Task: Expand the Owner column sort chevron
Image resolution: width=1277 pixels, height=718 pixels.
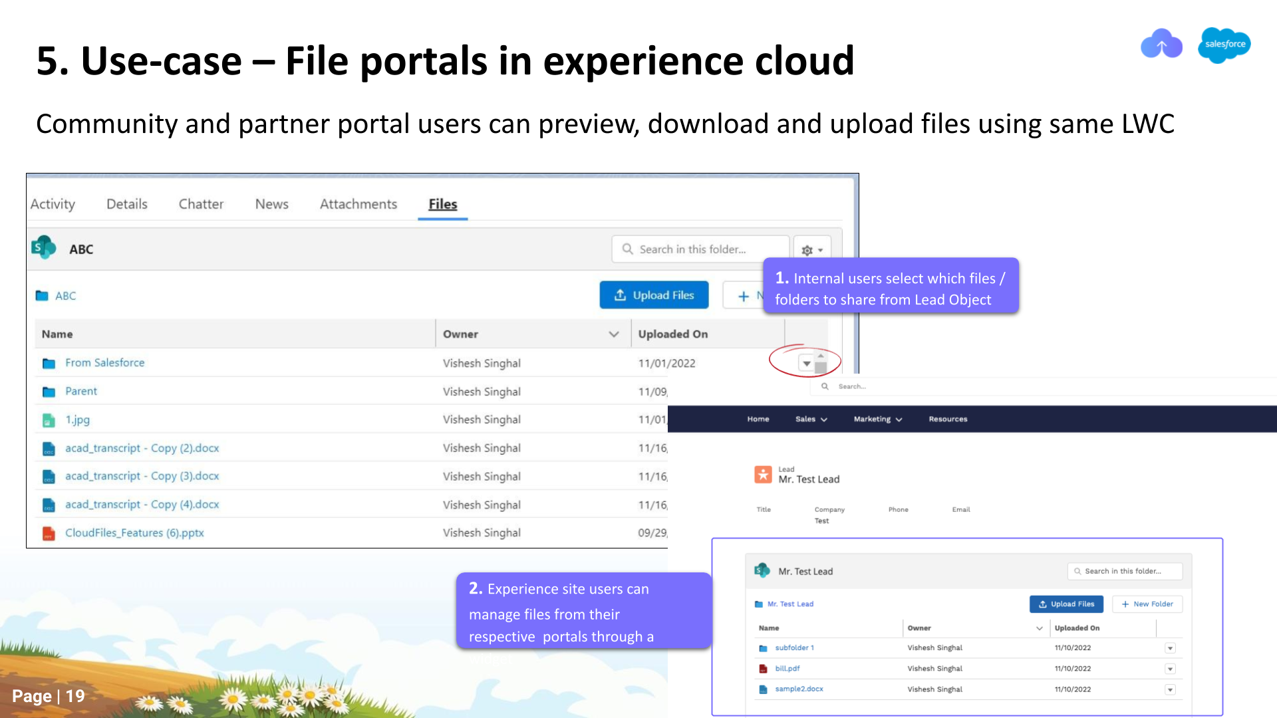Action: click(x=614, y=334)
